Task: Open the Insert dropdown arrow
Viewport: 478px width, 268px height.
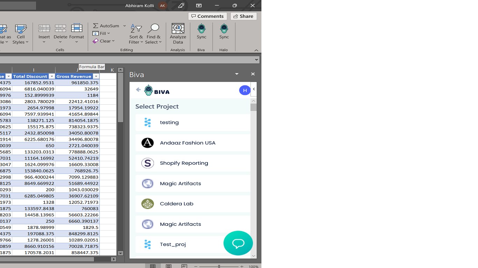Action: [44, 42]
